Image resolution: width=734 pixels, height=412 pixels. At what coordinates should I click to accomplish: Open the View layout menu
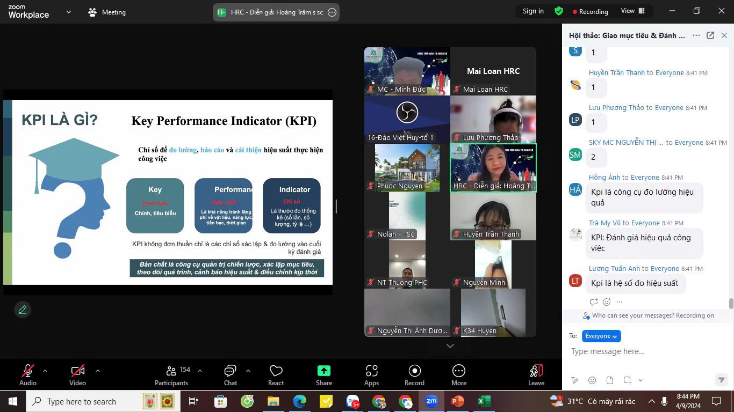pos(632,11)
